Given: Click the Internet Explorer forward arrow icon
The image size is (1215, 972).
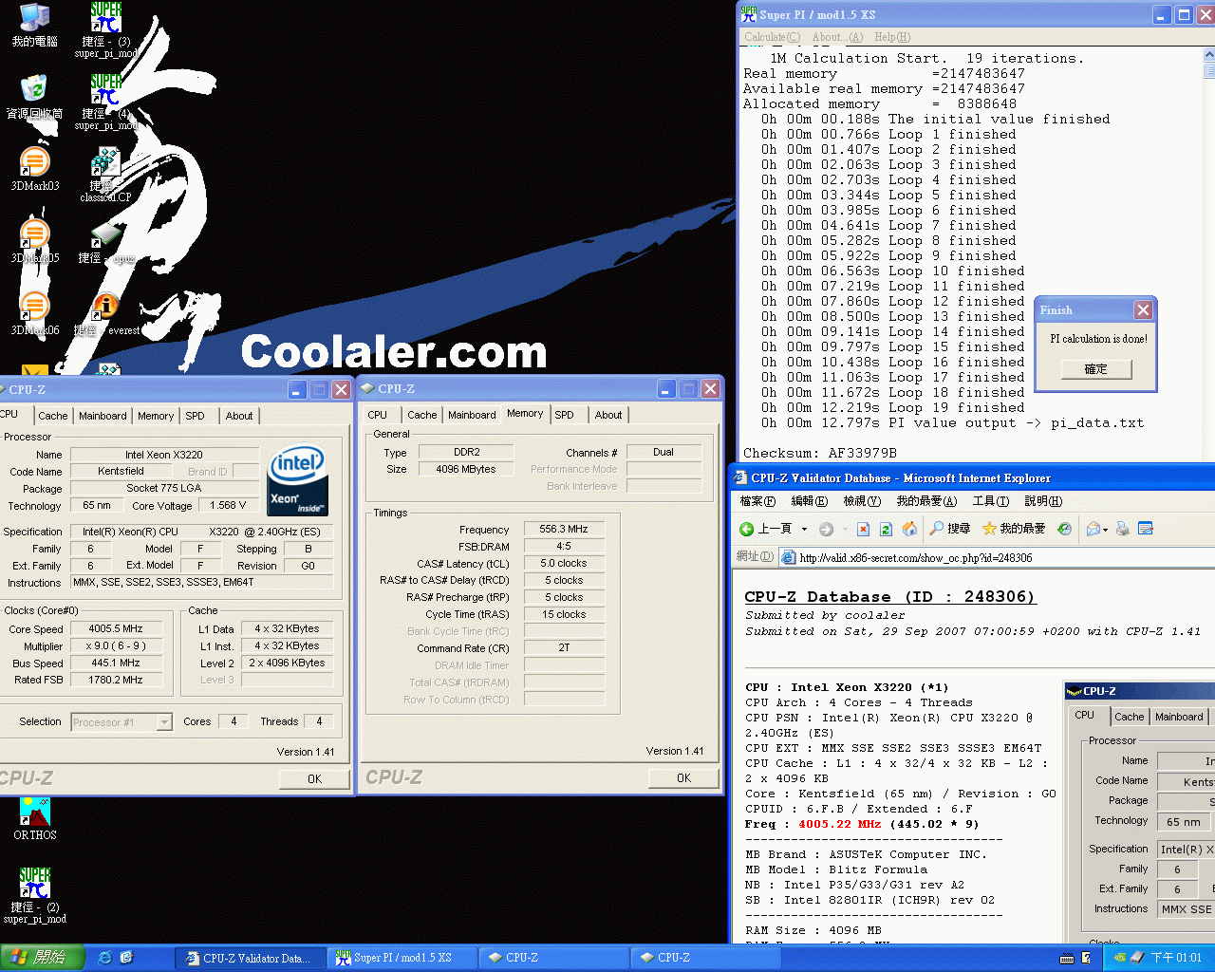Looking at the screenshot, I should click(826, 529).
